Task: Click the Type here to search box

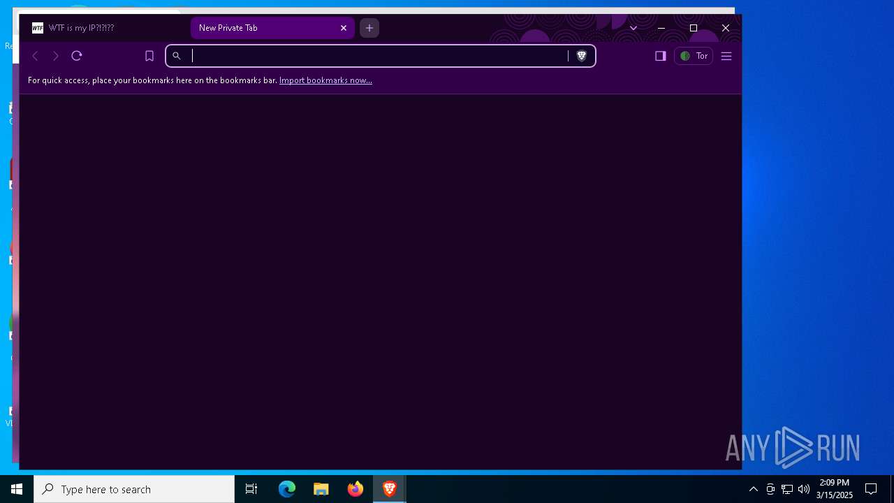Action: [x=134, y=489]
